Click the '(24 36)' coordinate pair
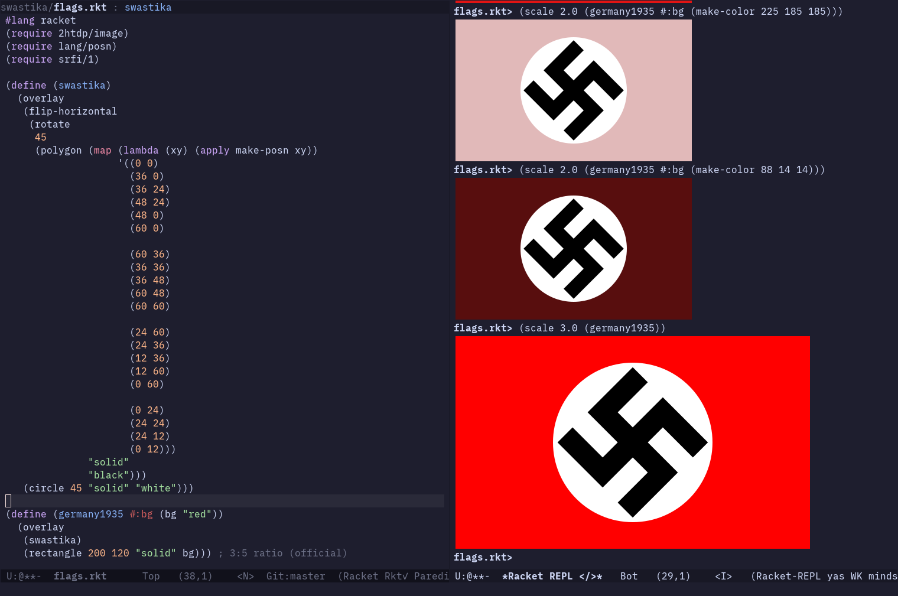The height and width of the screenshot is (596, 898). [x=150, y=345]
